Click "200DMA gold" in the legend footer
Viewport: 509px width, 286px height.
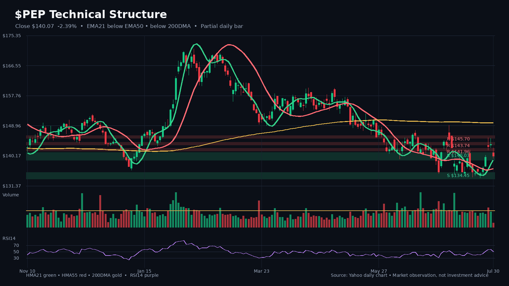click(x=107, y=275)
